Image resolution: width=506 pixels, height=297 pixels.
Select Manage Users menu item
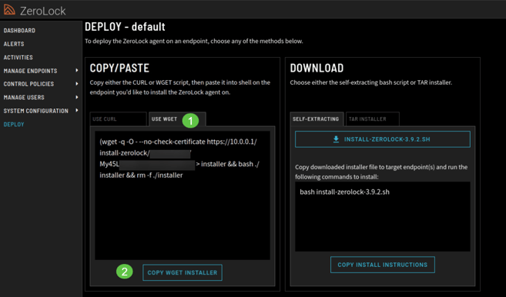pyautogui.click(x=24, y=98)
